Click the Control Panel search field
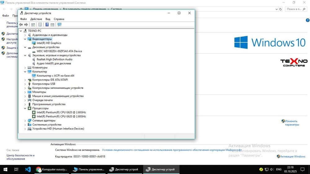 tap(296, 9)
